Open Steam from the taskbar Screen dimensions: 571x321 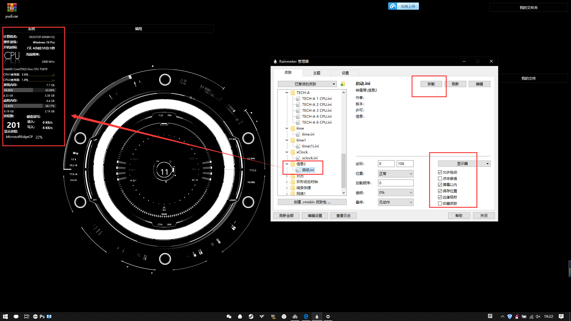coord(251,317)
